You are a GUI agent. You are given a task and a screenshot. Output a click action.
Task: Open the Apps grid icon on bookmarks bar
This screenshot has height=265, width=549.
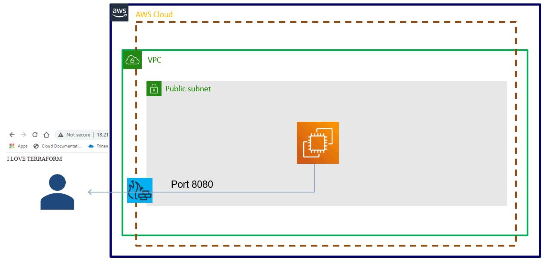11,146
